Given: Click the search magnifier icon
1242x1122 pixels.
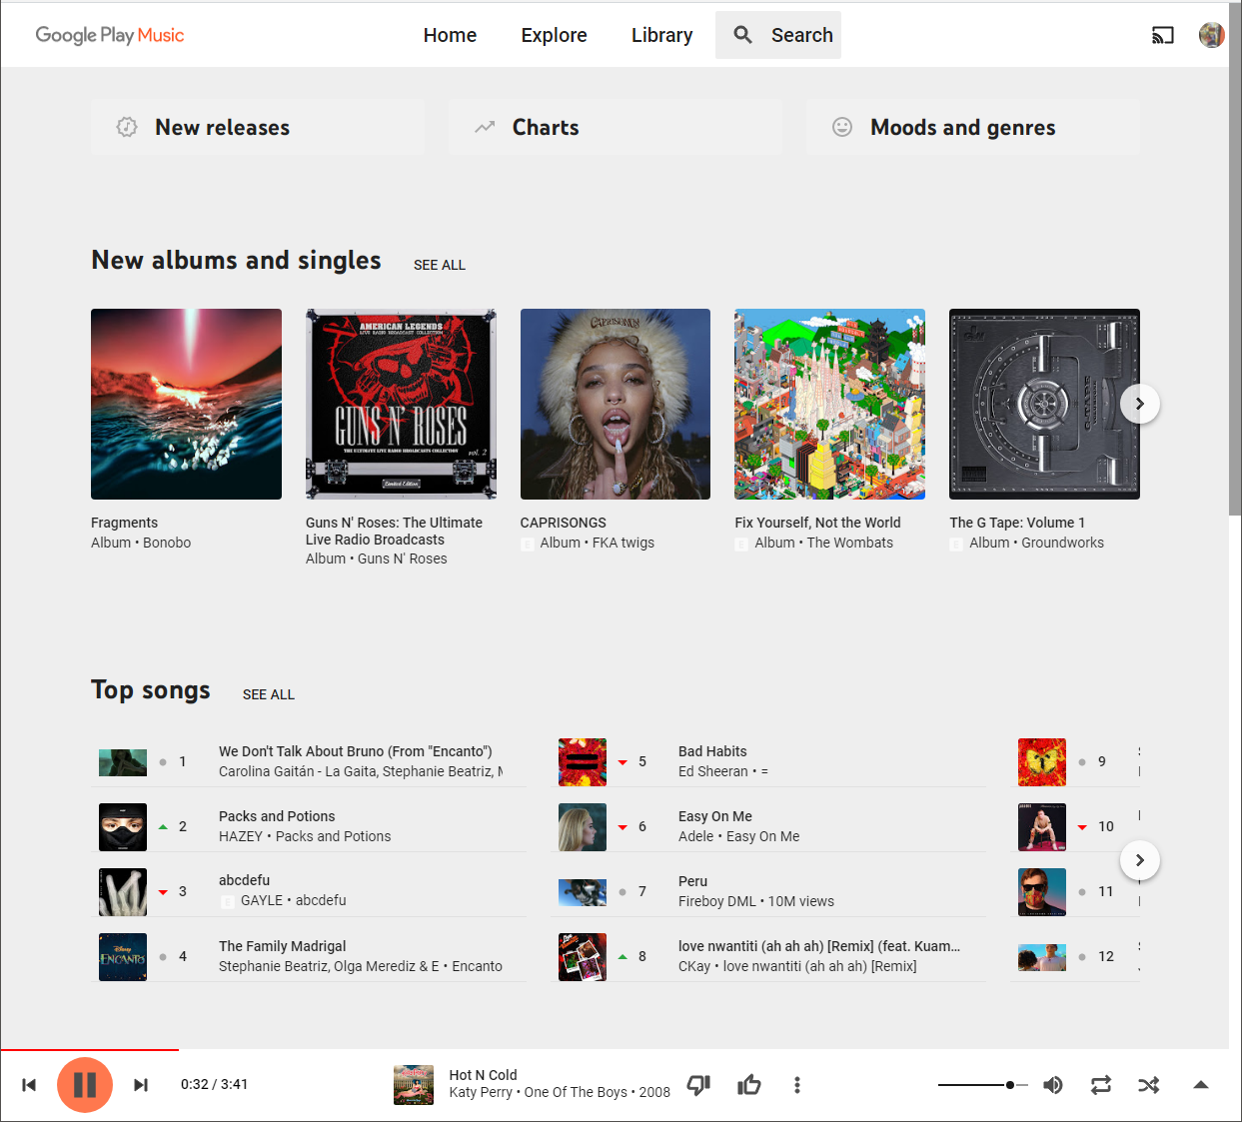Looking at the screenshot, I should pos(742,35).
